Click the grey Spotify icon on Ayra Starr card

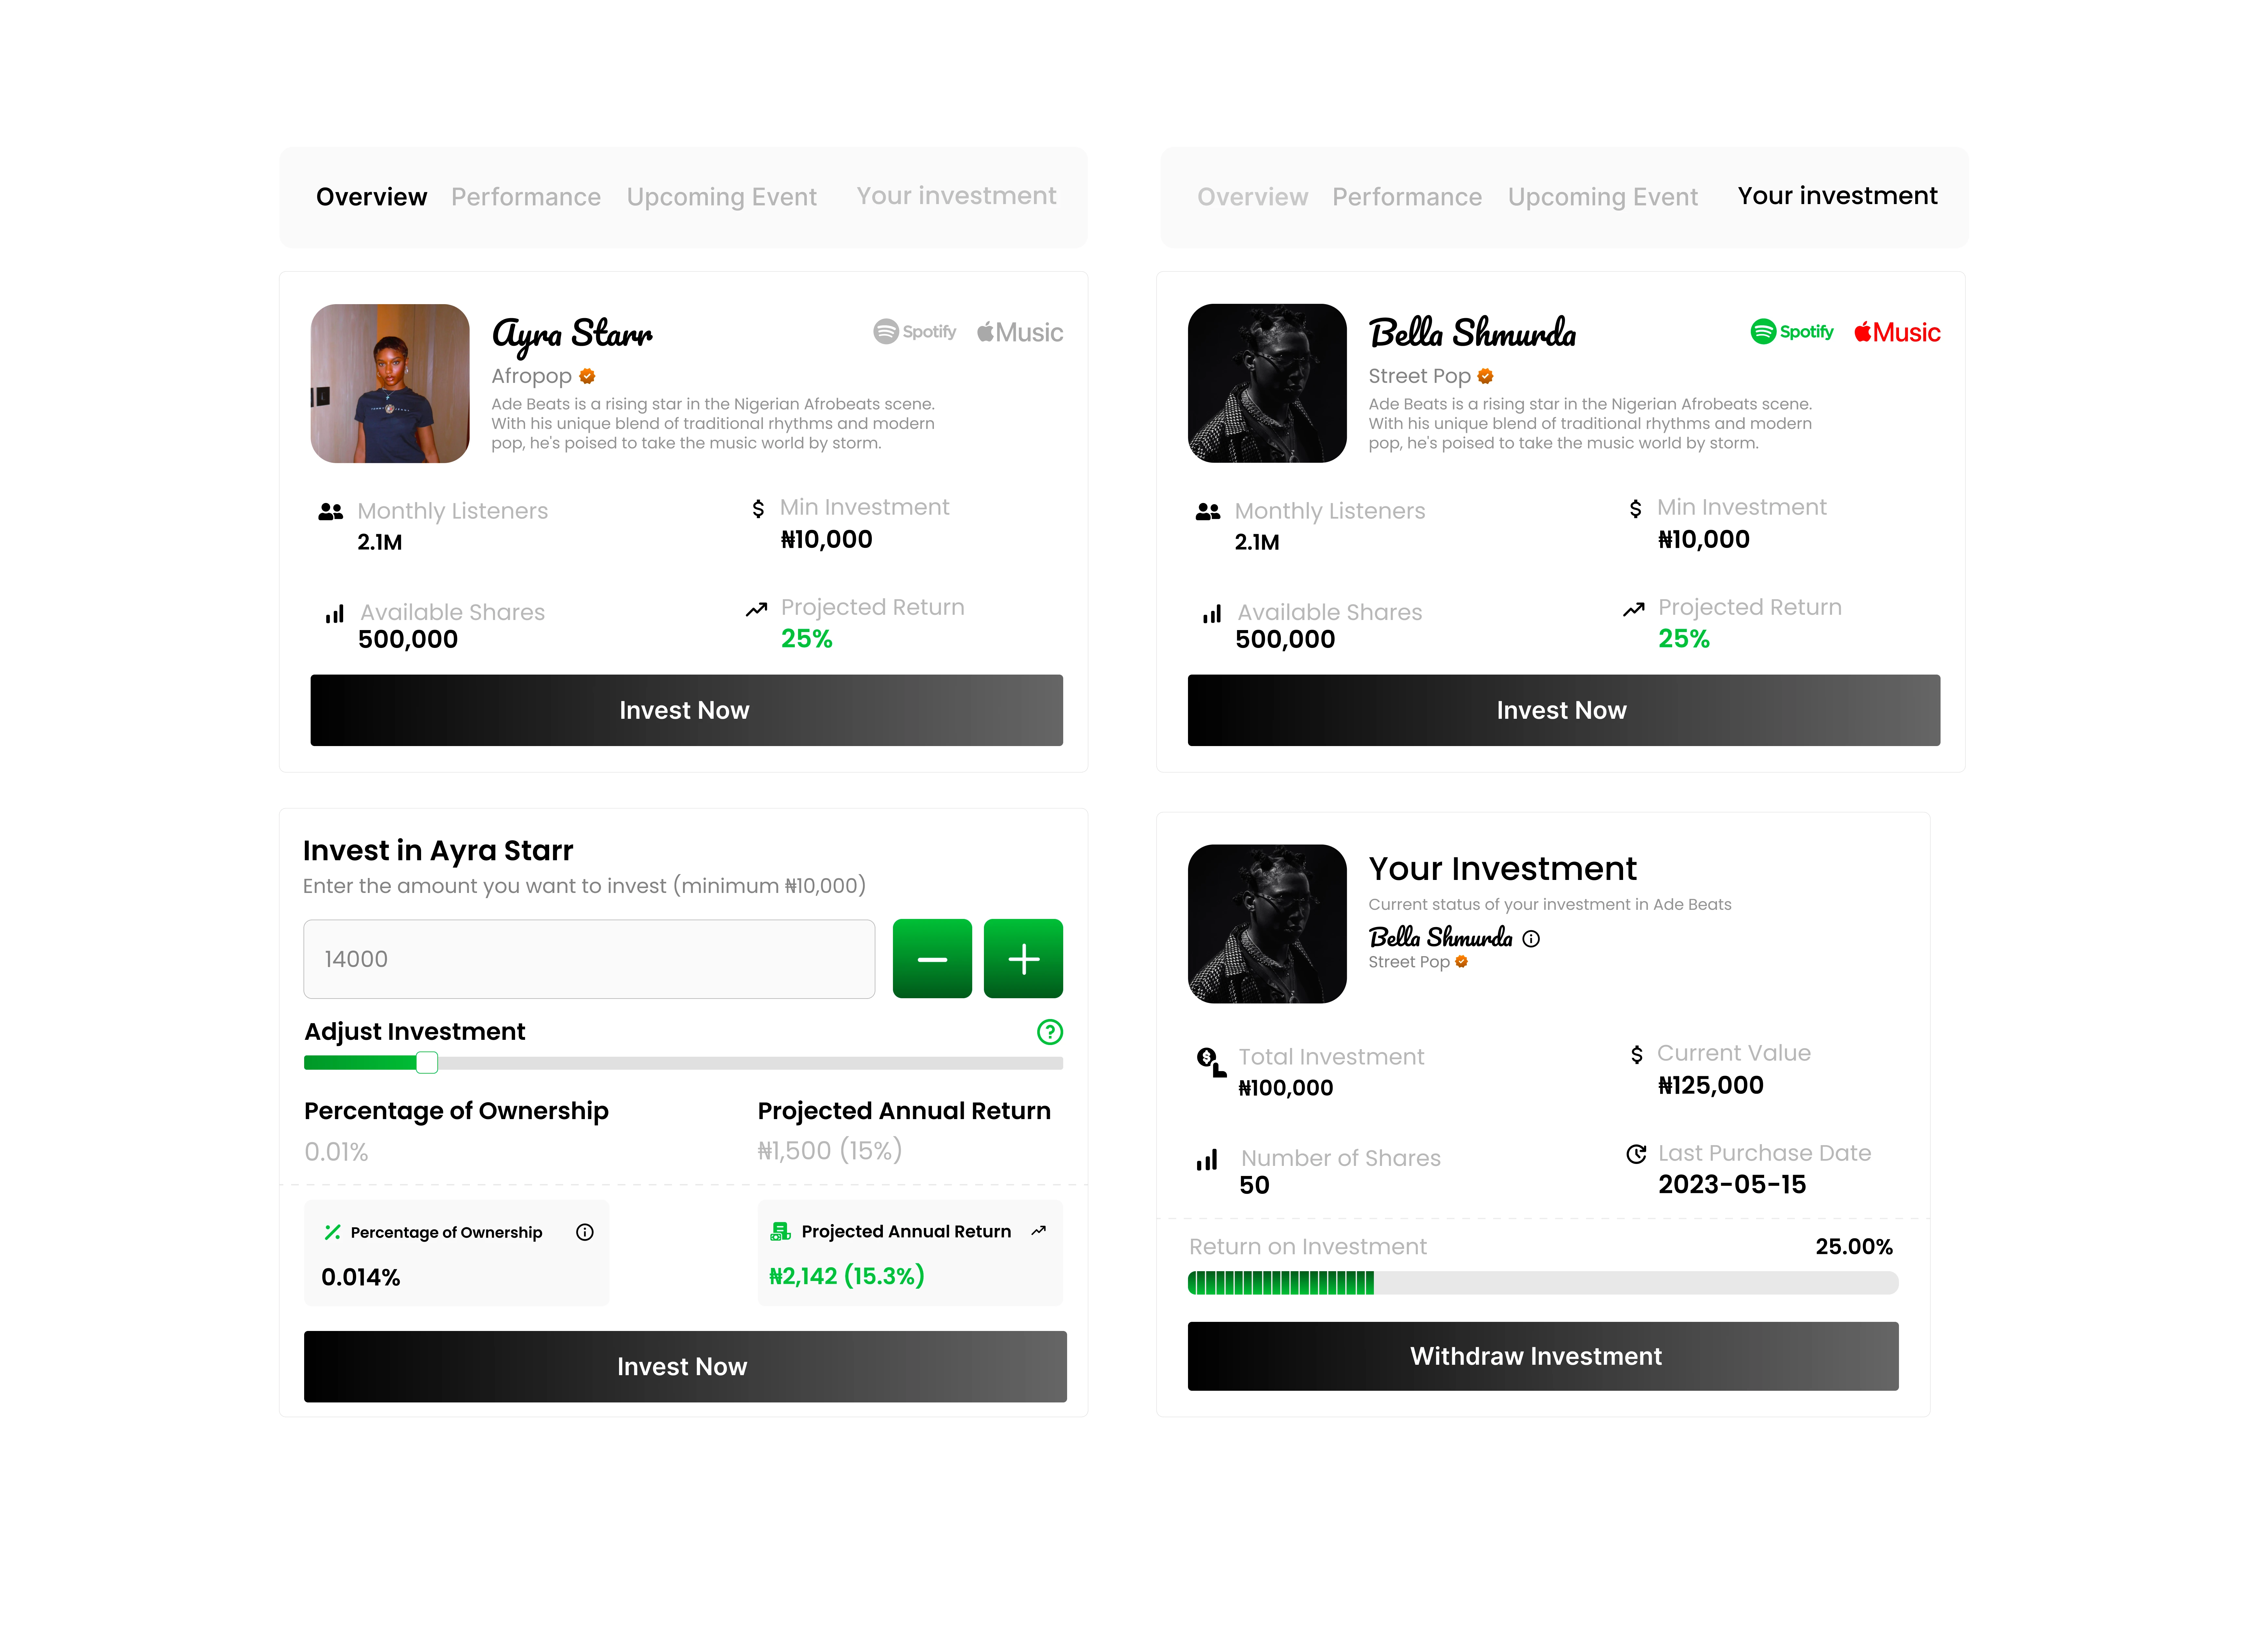tap(914, 332)
